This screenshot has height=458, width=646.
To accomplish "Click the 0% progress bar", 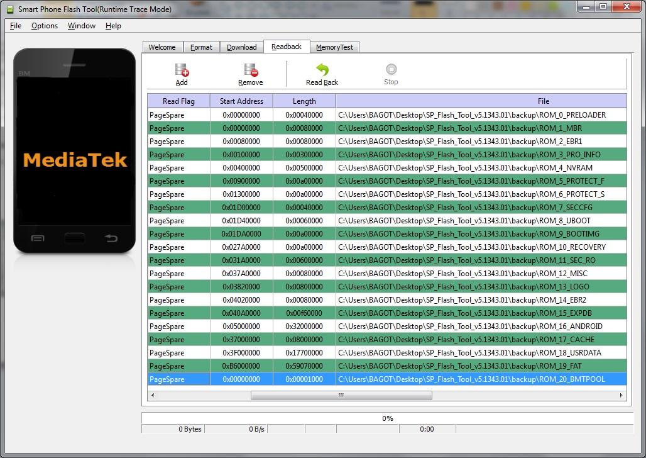I will [387, 418].
